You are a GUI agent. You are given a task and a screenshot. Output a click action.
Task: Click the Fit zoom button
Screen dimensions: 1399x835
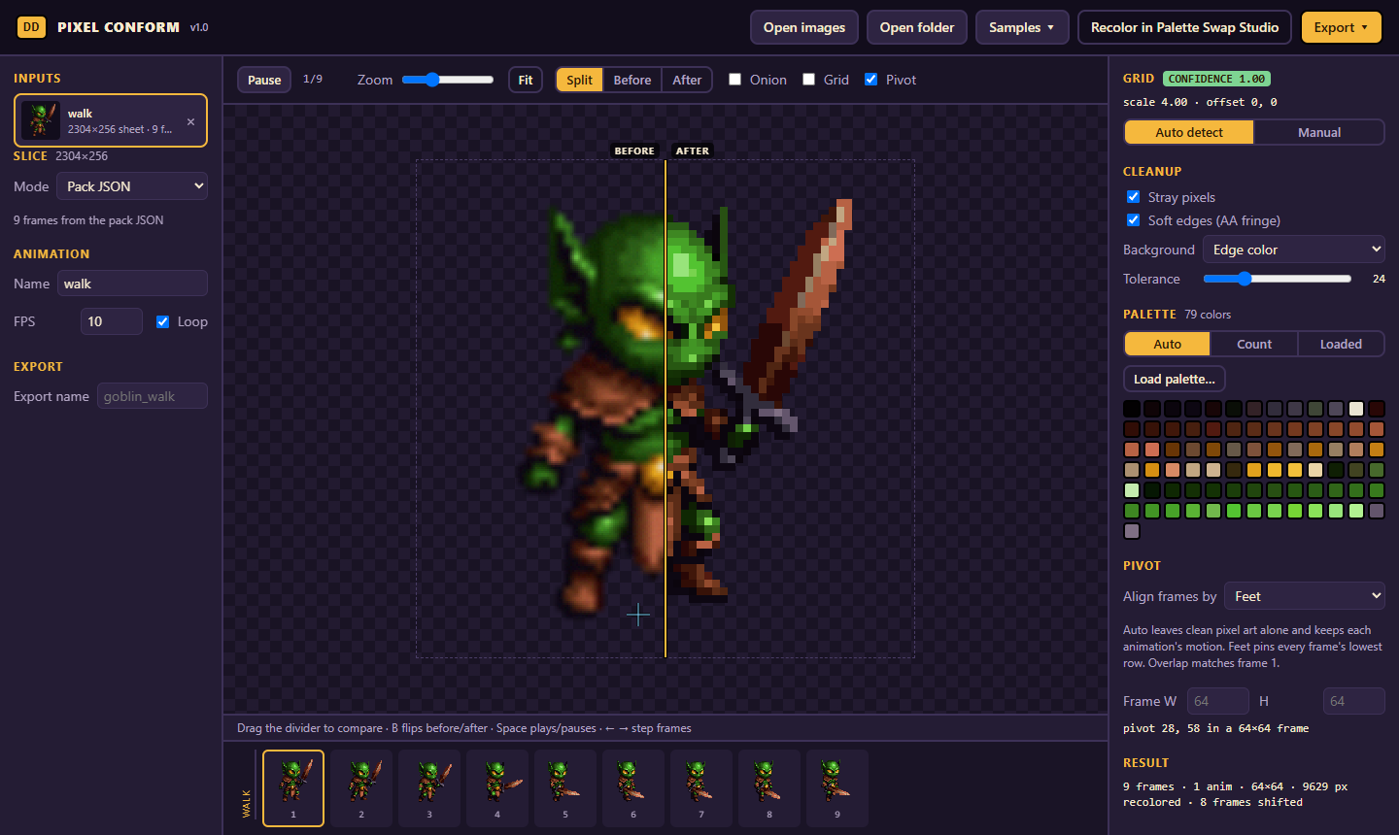[x=526, y=80]
